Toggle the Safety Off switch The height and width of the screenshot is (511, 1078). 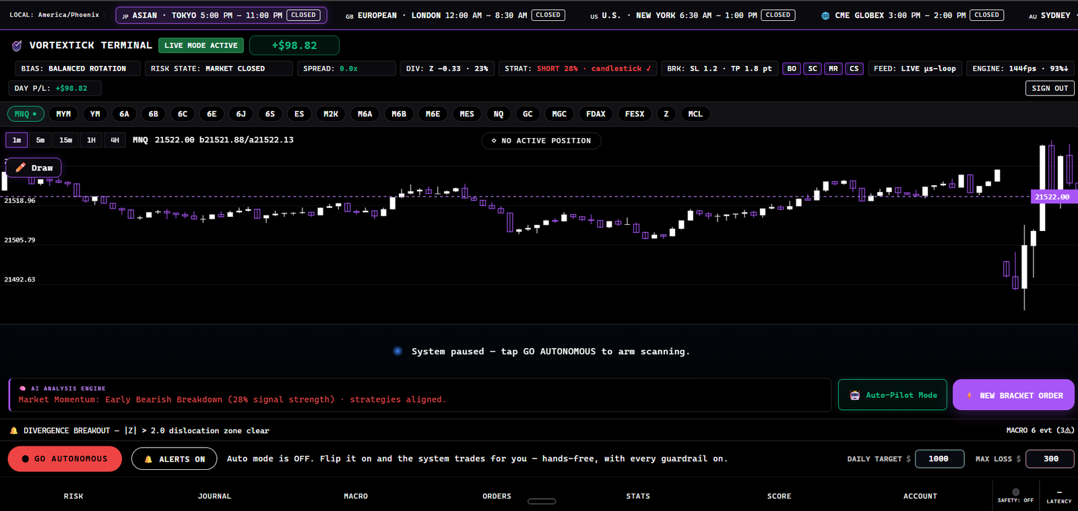pos(1016,496)
